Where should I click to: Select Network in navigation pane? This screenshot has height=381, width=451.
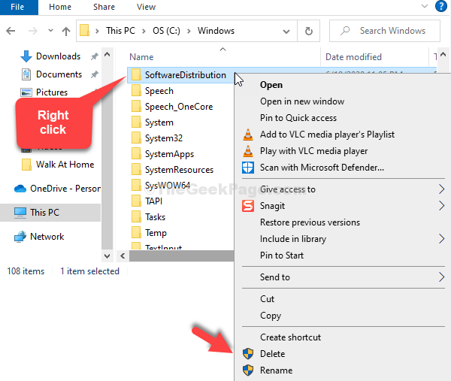click(x=39, y=237)
